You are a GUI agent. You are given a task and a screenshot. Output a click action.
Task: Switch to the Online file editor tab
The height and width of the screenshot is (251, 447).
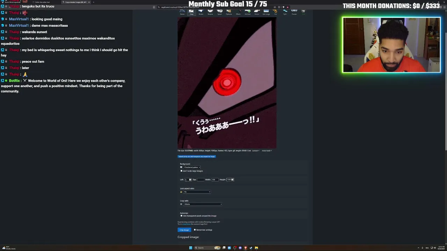click(x=42, y=2)
